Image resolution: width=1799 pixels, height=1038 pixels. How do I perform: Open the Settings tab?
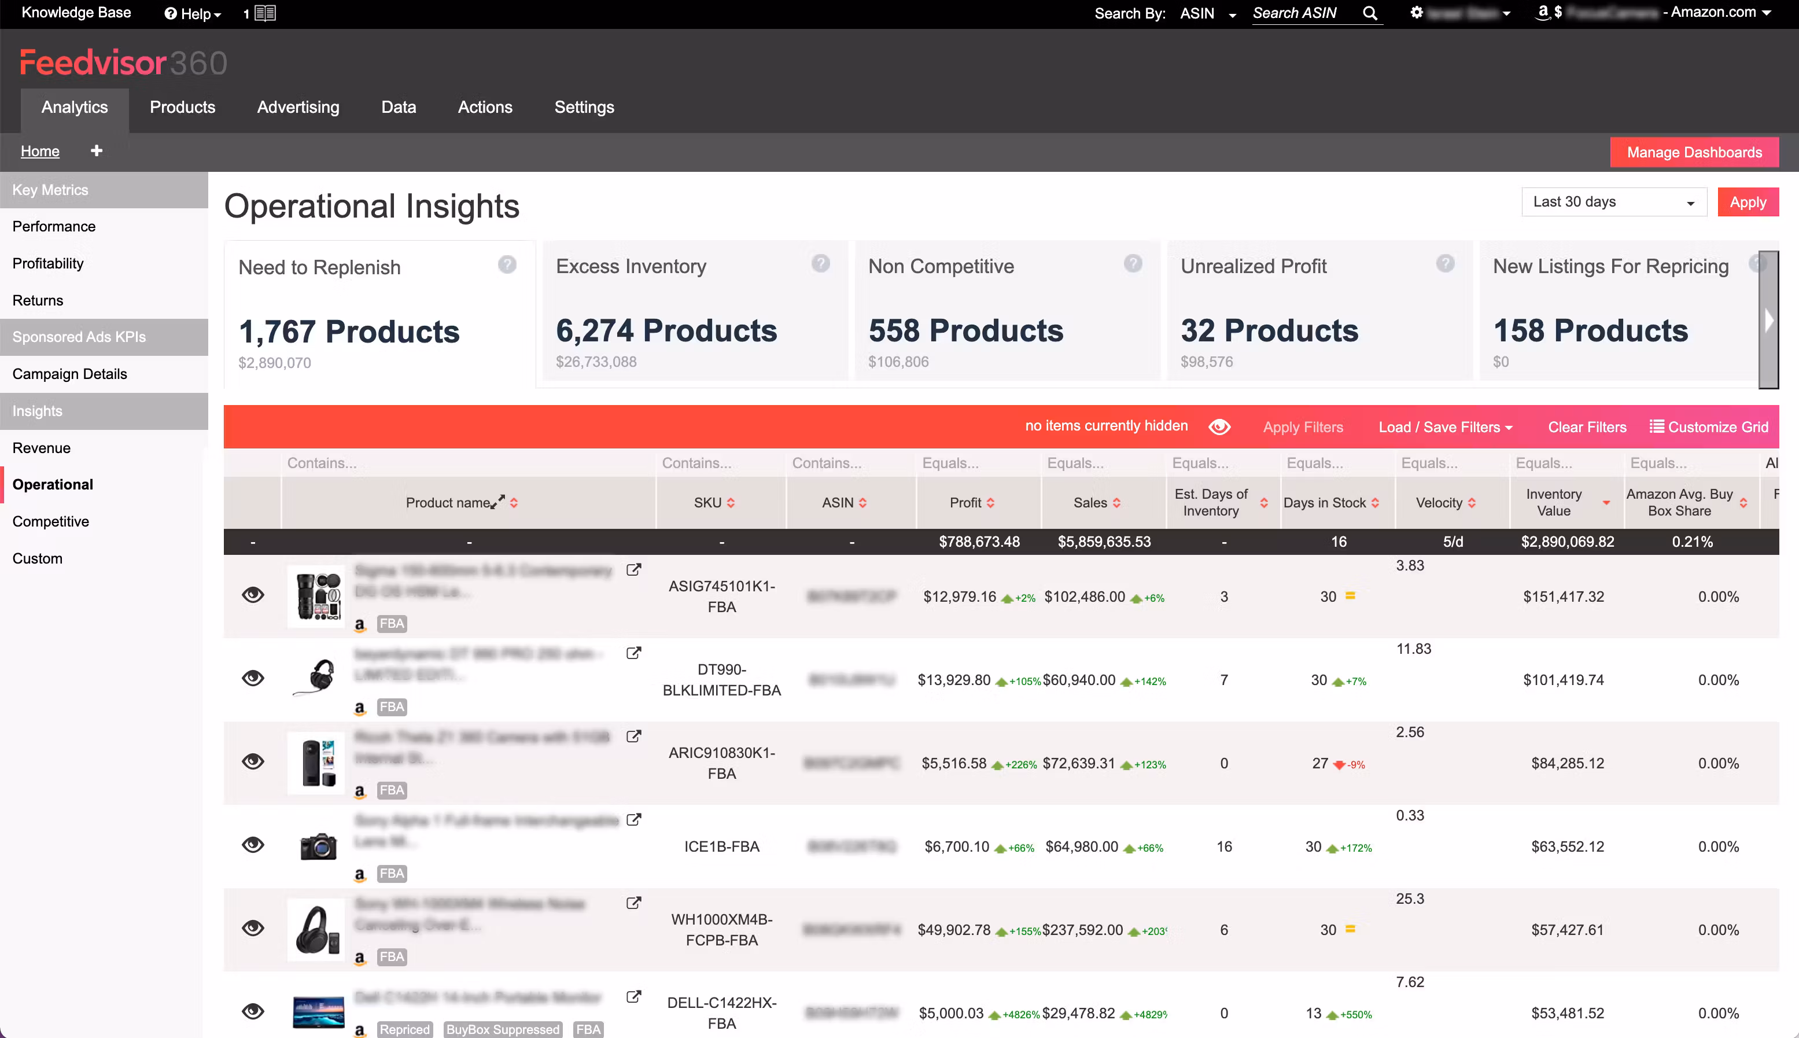point(584,107)
